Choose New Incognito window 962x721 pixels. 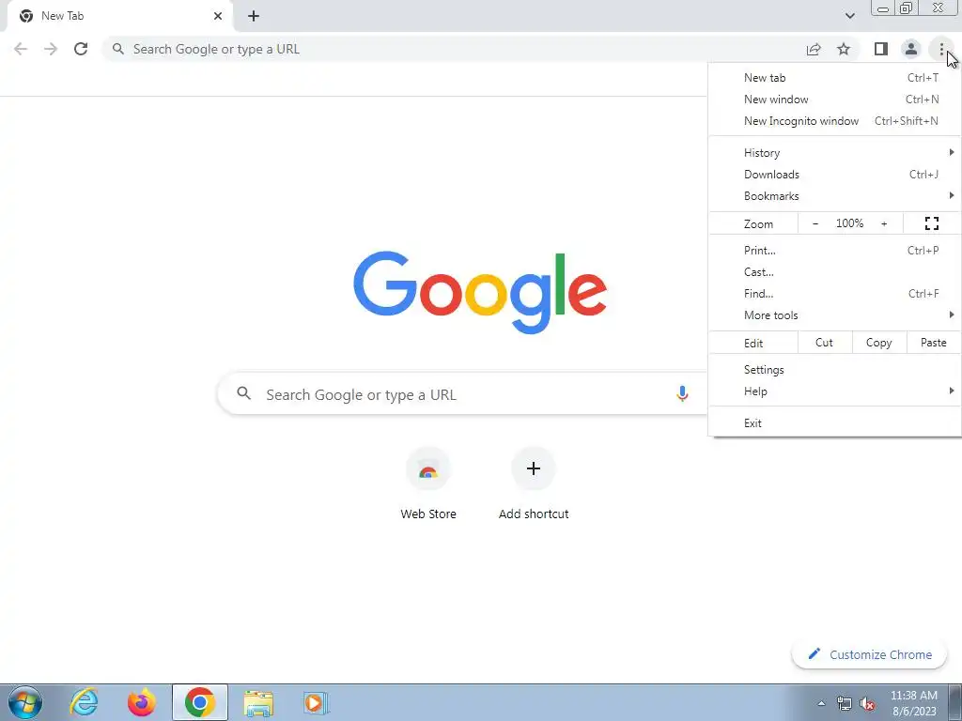tap(834, 121)
